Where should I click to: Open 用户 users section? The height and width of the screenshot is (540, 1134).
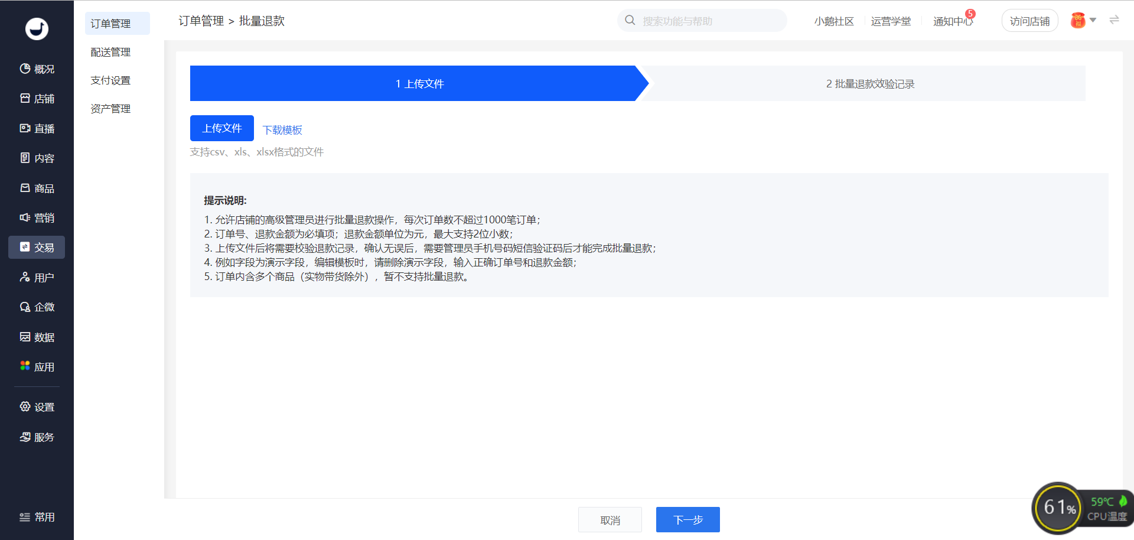[37, 278]
